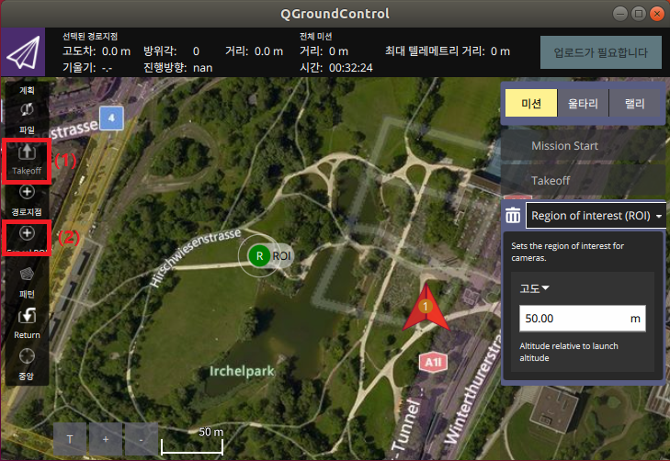Close the QGroundControl window
Viewport: 670px width, 461px height.
[656, 14]
